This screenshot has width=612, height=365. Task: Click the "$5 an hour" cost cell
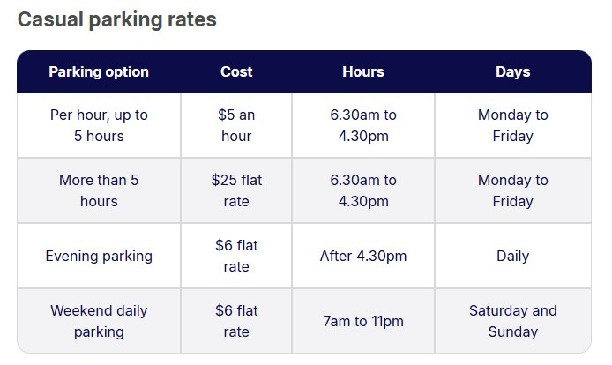[x=236, y=125]
